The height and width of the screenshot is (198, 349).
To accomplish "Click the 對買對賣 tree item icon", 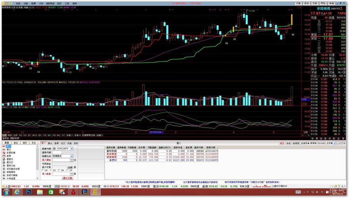I will [x=4, y=152].
